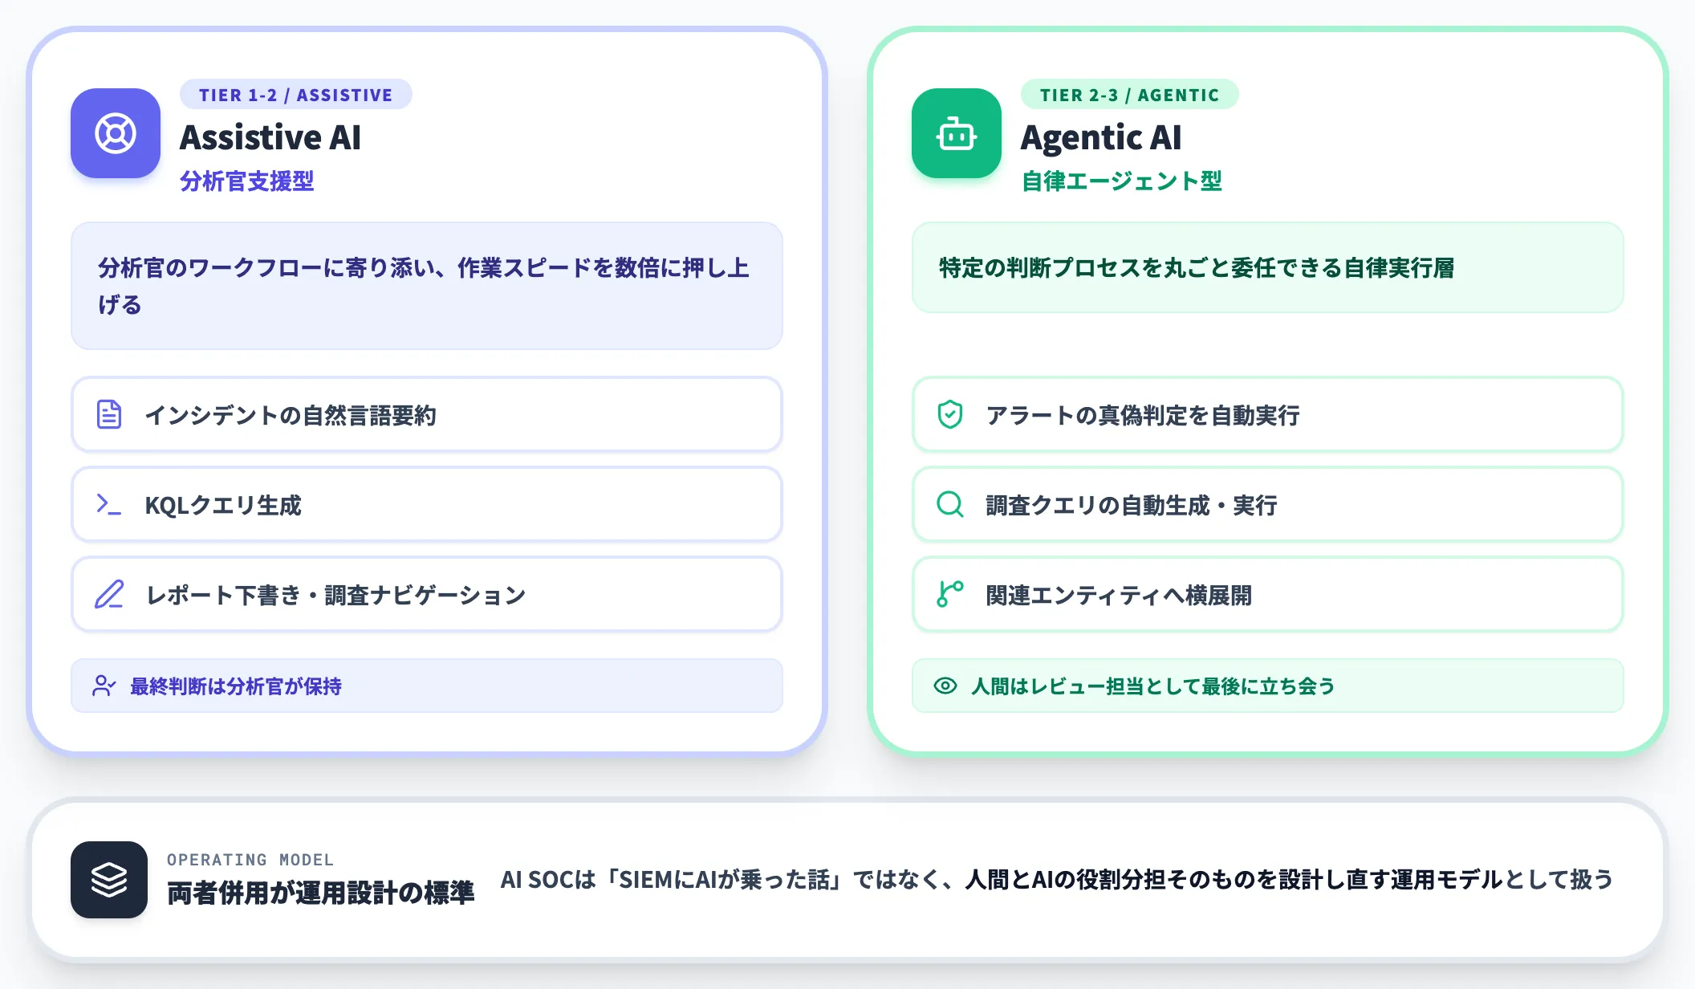
Task: Click the 分析官支援型 subtitle
Action: [247, 181]
